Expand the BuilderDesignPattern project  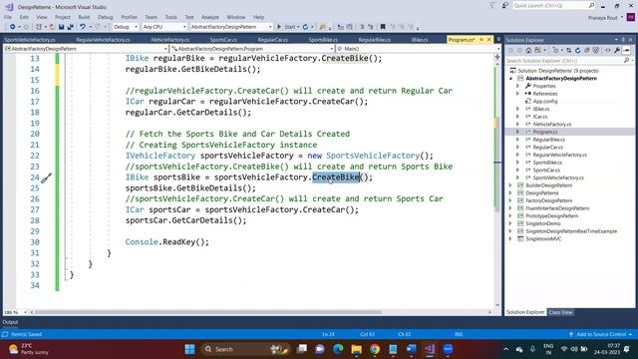point(510,185)
